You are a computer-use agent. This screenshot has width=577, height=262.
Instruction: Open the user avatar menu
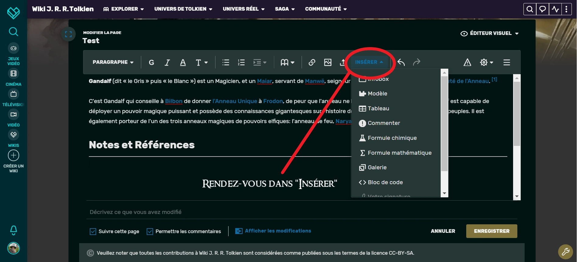[x=13, y=248]
